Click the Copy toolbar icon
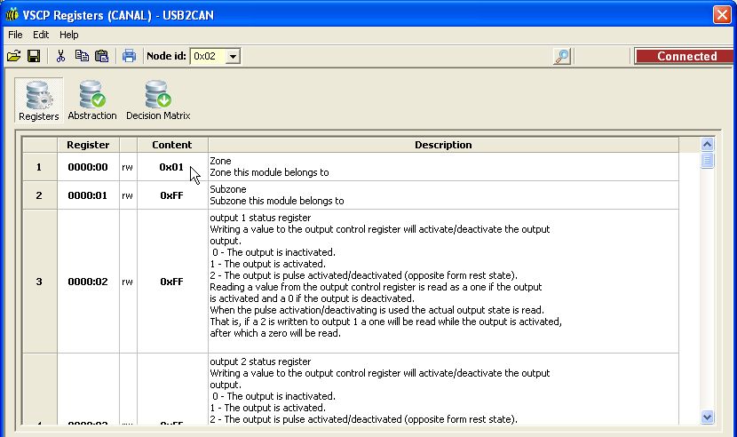The image size is (737, 437). click(82, 56)
